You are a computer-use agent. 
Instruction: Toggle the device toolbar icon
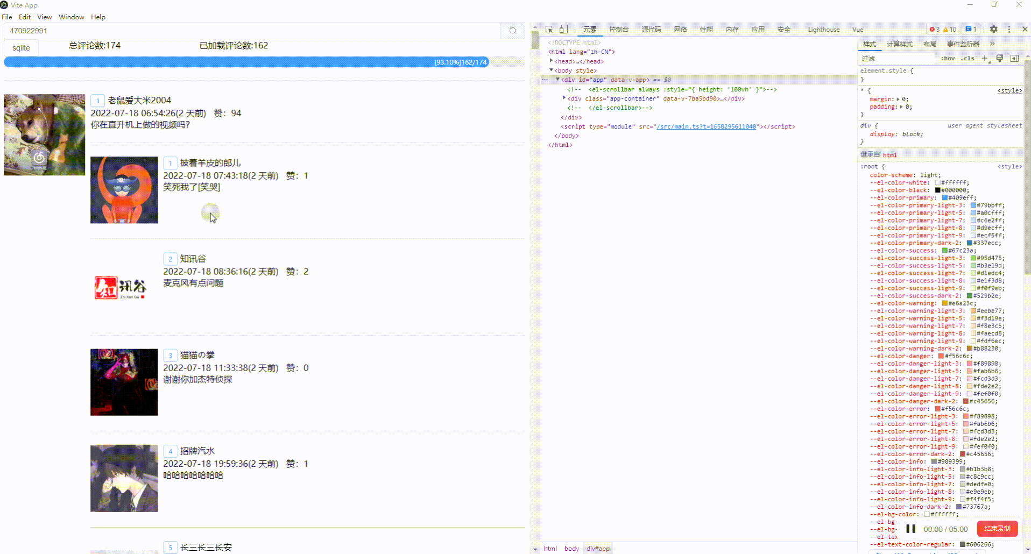(563, 30)
